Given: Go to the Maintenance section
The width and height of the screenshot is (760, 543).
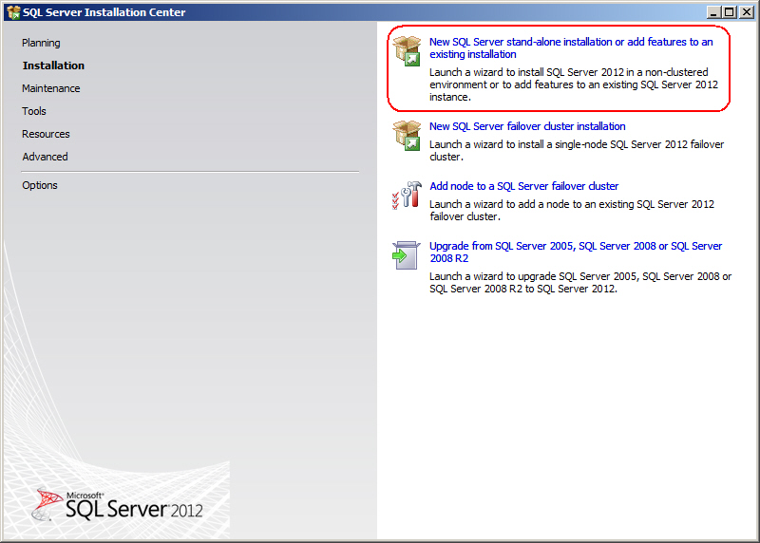Looking at the screenshot, I should [51, 88].
